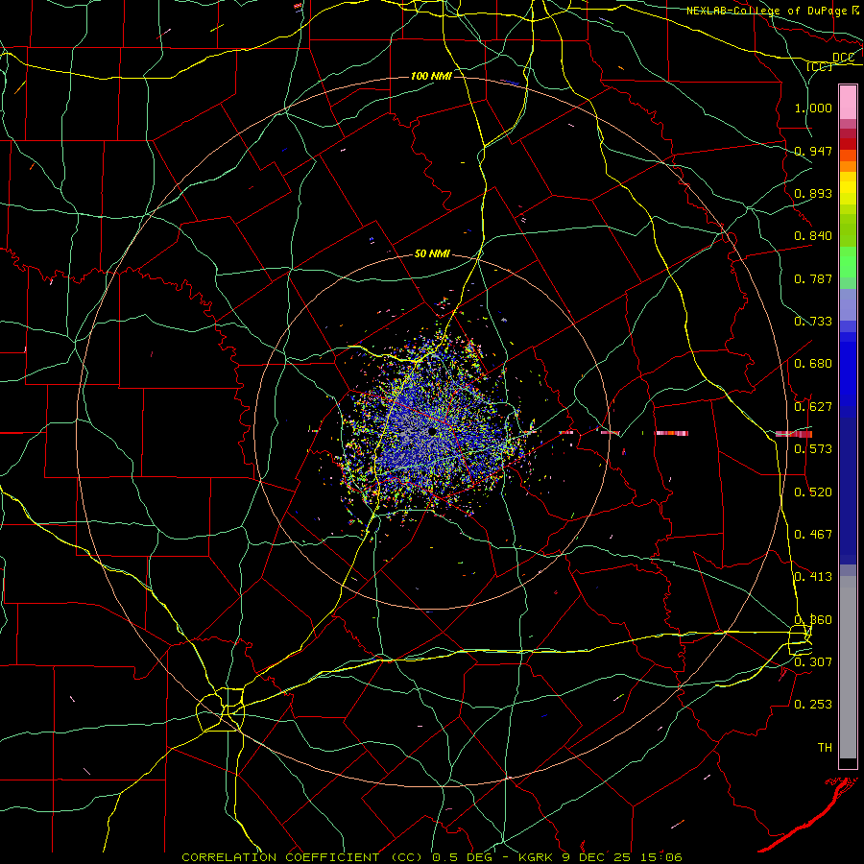The height and width of the screenshot is (864, 864).
Task: Select the 1.000 legend value
Action: [x=813, y=108]
